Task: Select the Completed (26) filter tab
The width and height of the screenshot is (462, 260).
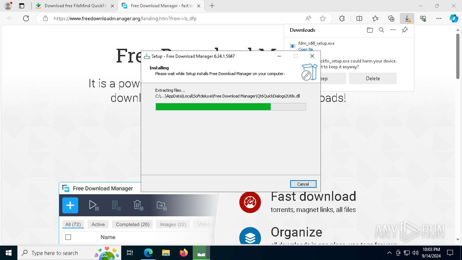Action: tap(132, 224)
